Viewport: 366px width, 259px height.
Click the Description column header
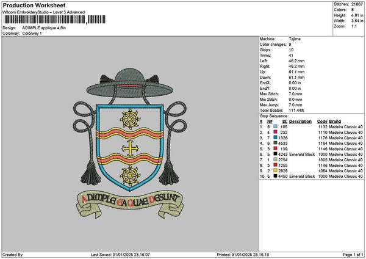[300, 121]
